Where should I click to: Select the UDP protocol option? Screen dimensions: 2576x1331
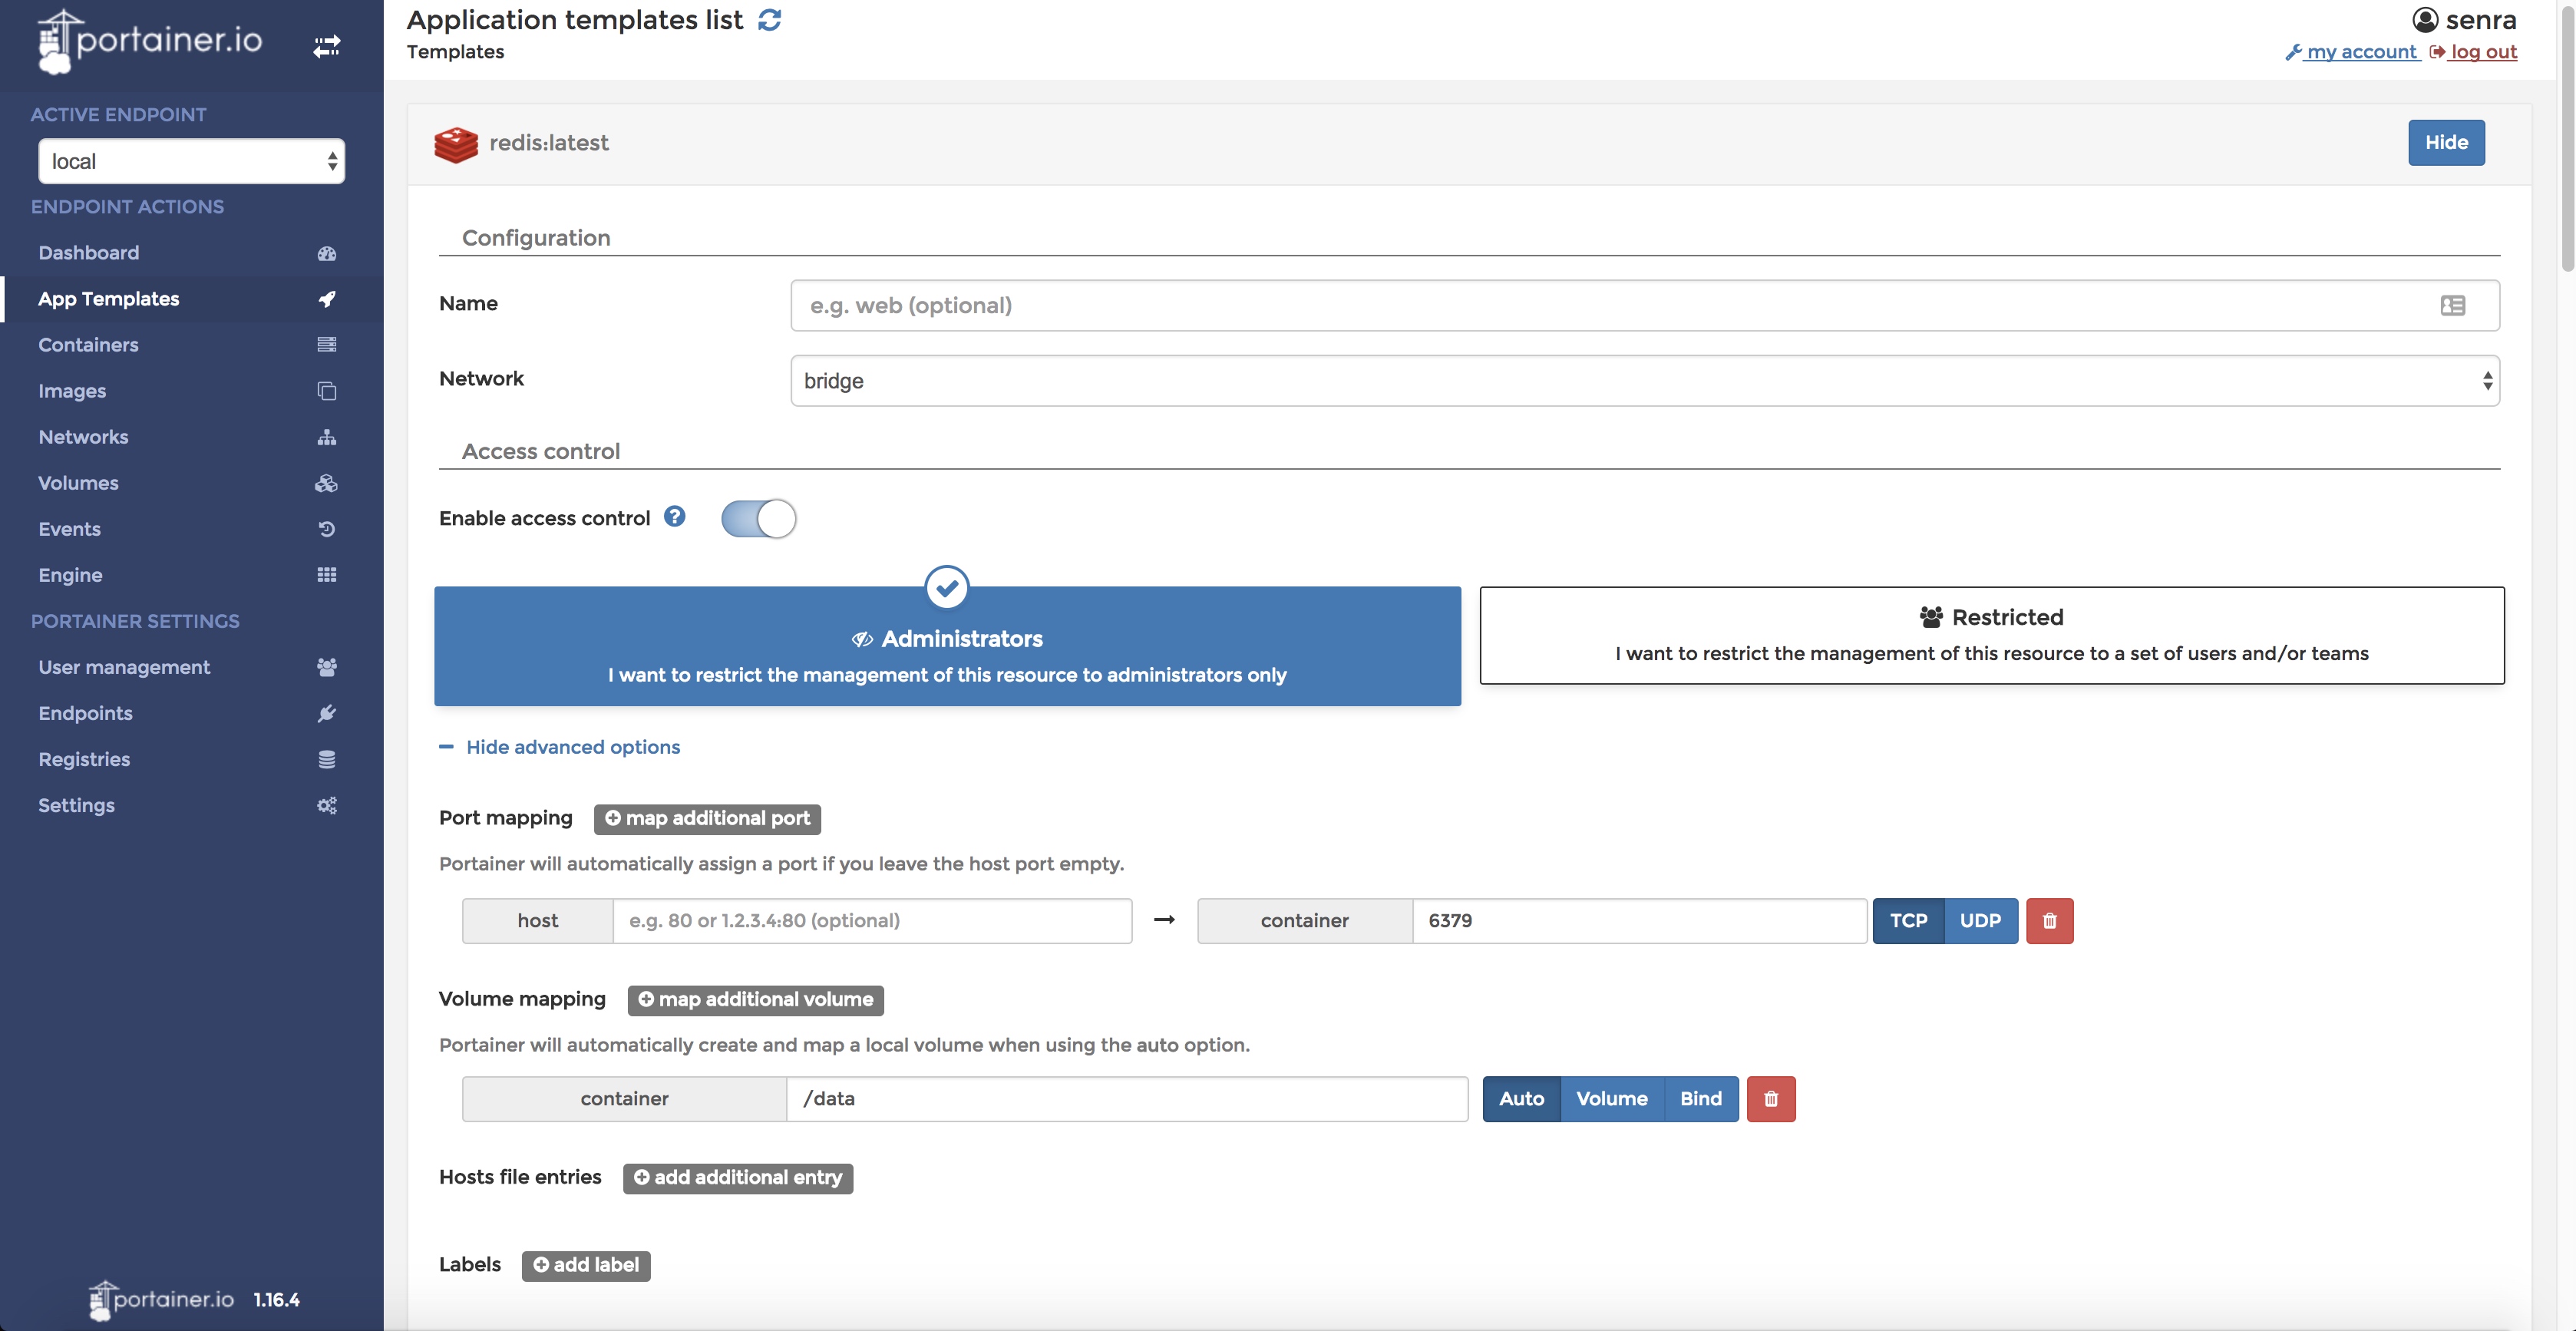pyautogui.click(x=1979, y=920)
